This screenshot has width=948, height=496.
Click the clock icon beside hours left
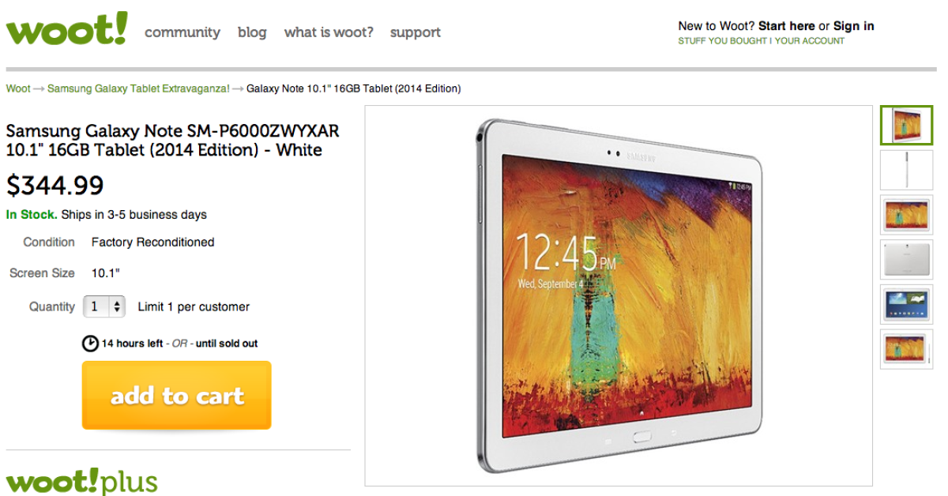click(x=90, y=344)
